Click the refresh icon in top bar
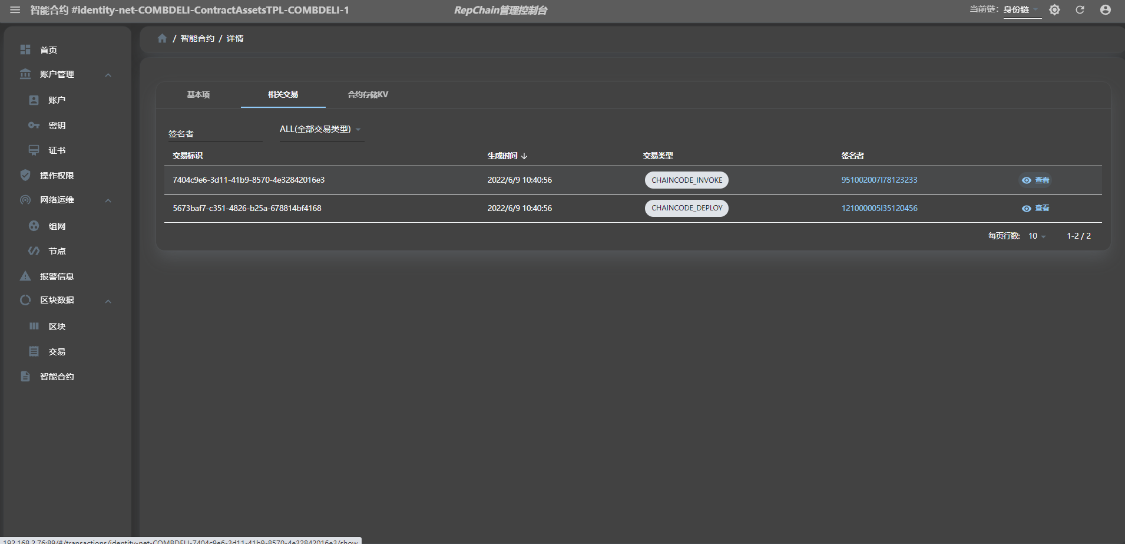This screenshot has height=544, width=1125. click(1080, 10)
